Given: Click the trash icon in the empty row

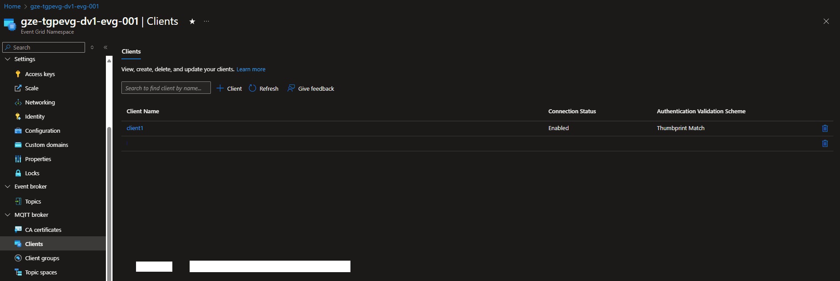Looking at the screenshot, I should click(825, 143).
